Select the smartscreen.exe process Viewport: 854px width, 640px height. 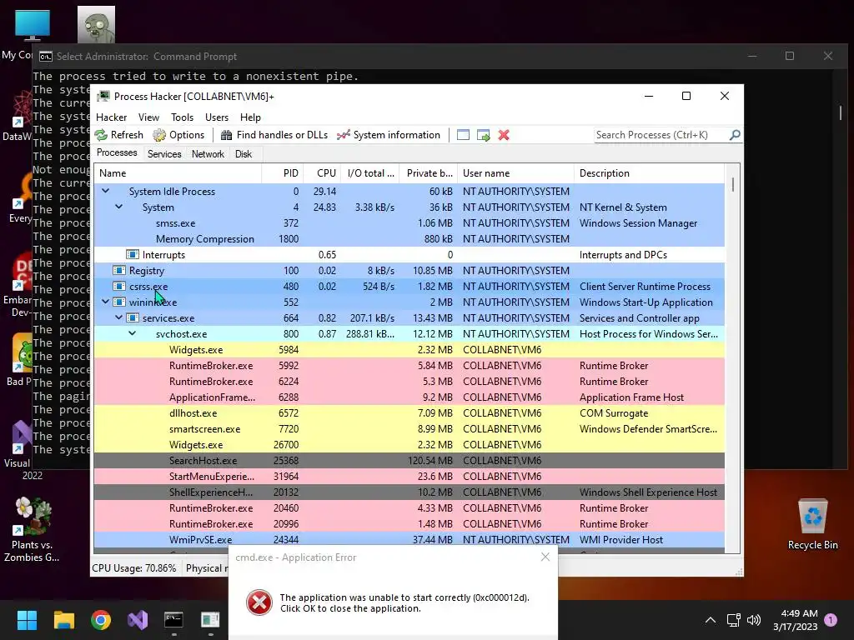pos(409,429)
